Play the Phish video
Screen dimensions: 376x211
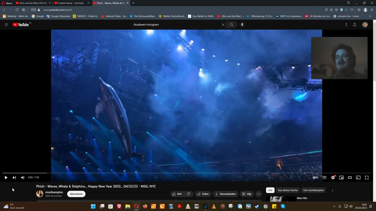click(x=6, y=177)
